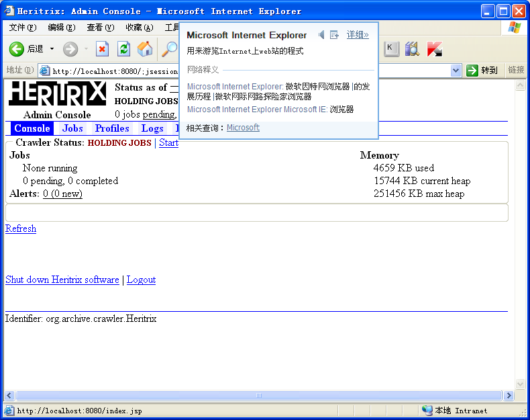This screenshot has width=530, height=420.
Task: Click vertical scrollbar down arrow
Action: (x=520, y=384)
